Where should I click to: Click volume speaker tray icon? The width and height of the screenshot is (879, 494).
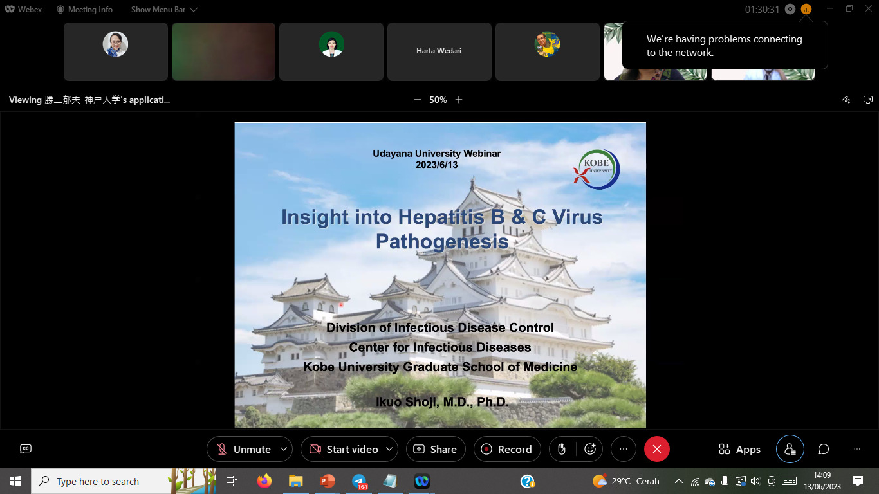pos(755,481)
